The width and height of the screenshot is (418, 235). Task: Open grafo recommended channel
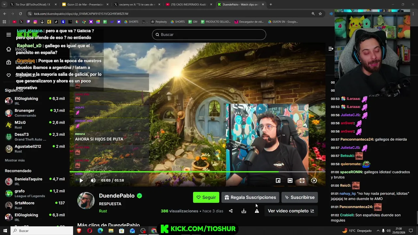pyautogui.click(x=35, y=193)
